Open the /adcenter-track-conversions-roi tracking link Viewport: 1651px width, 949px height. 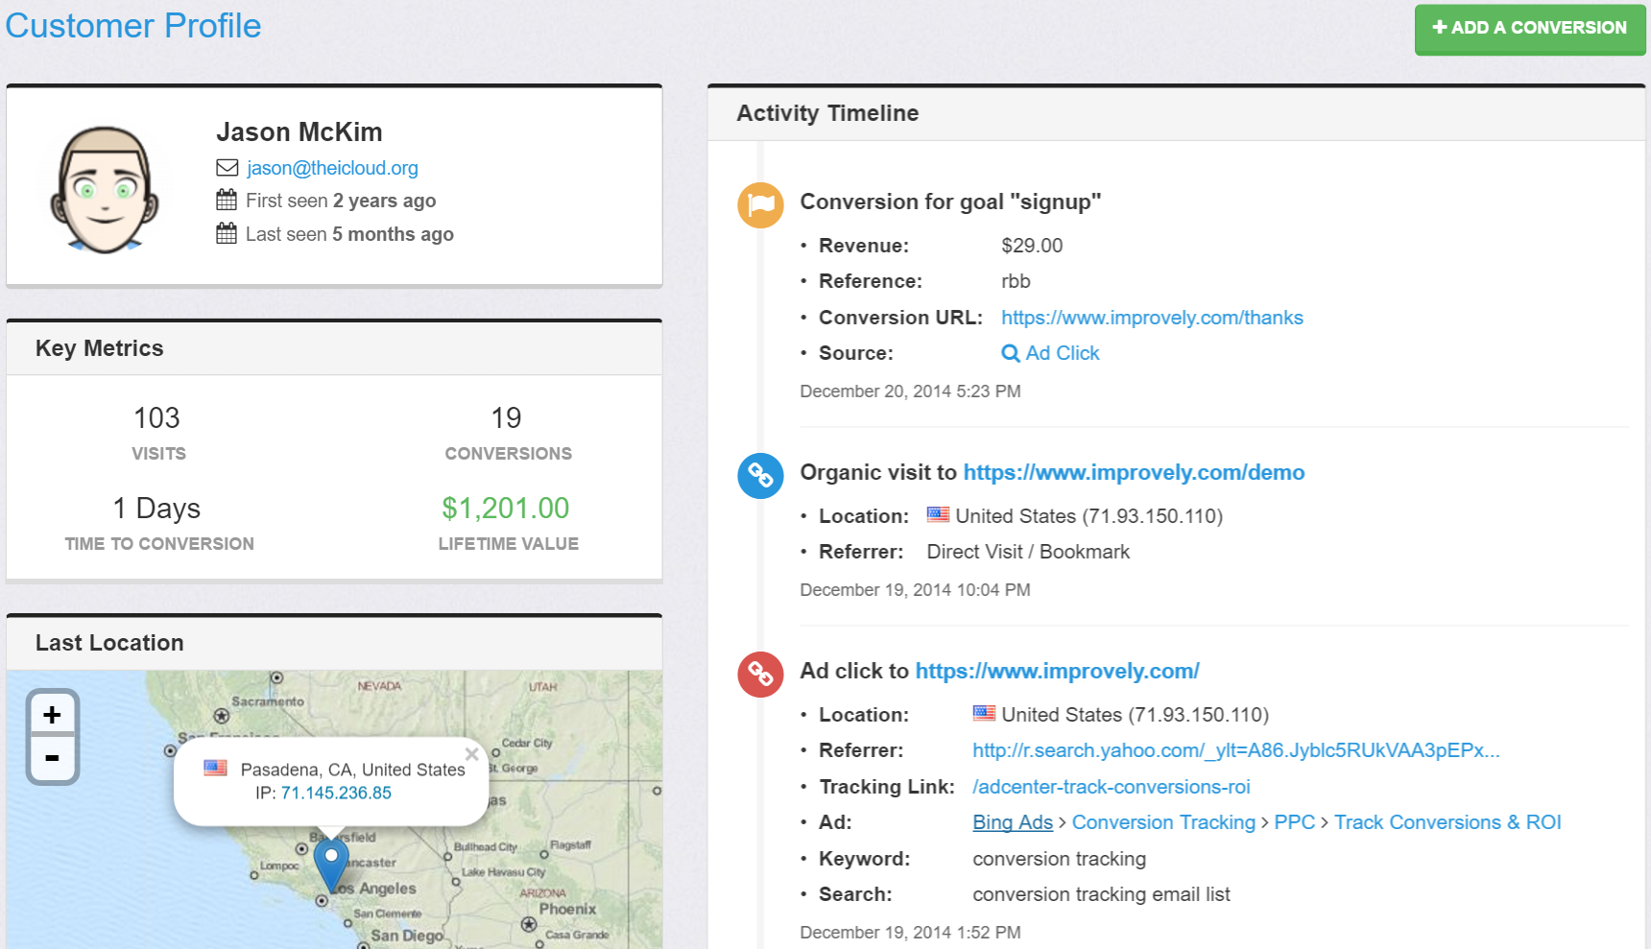coord(1112,787)
